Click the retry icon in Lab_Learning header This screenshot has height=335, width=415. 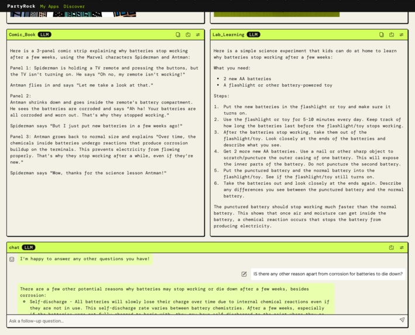pyautogui.click(x=392, y=34)
